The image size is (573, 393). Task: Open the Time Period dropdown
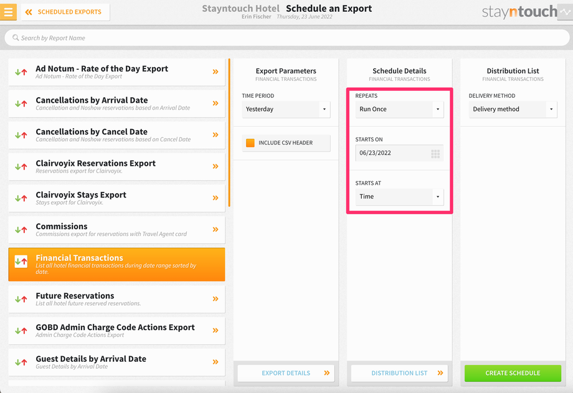[x=286, y=109]
